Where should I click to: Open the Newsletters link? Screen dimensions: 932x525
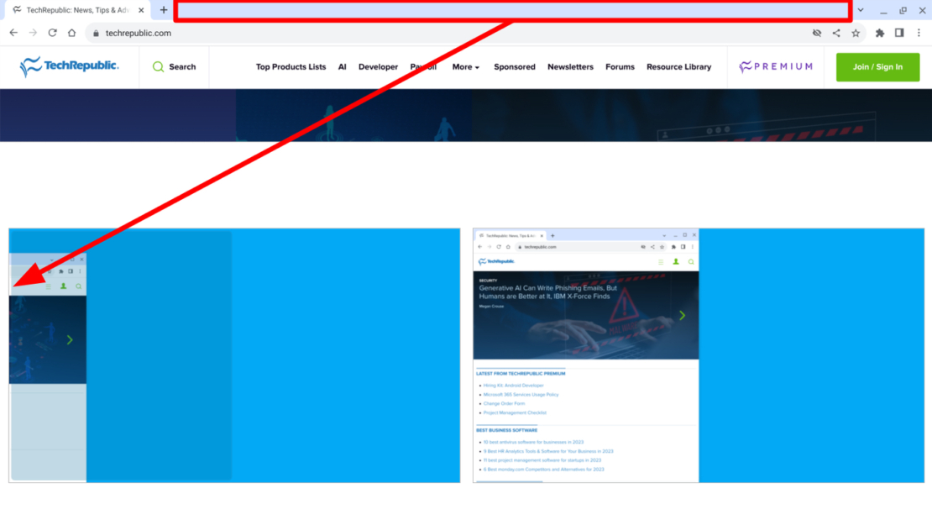coord(570,66)
